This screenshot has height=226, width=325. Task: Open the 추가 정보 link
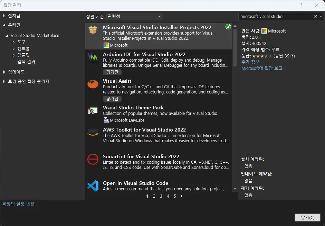[250, 62]
